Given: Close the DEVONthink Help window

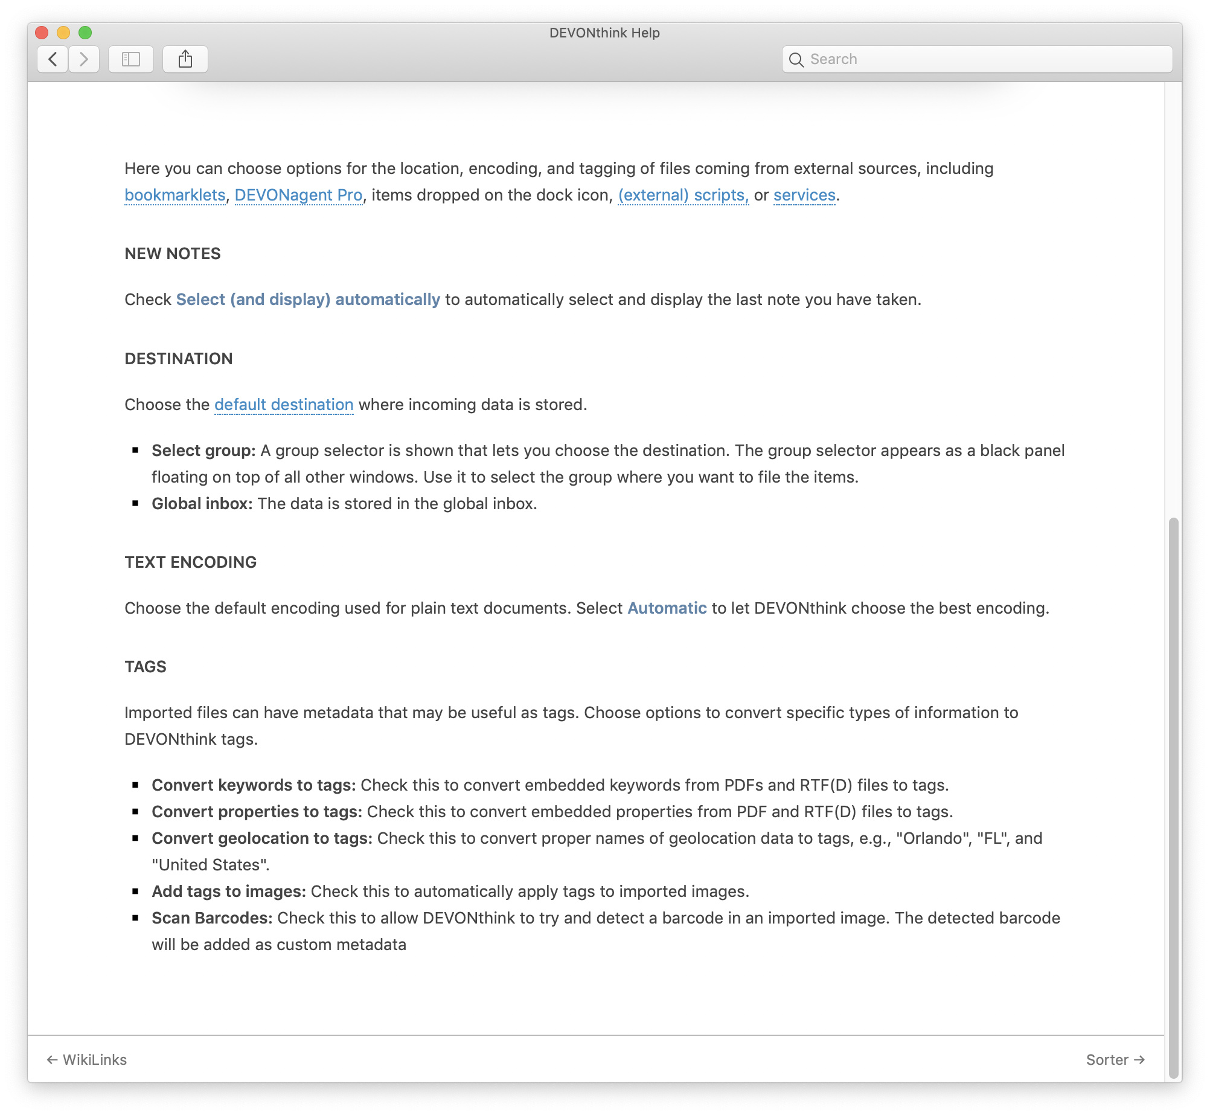Looking at the screenshot, I should pos(42,33).
